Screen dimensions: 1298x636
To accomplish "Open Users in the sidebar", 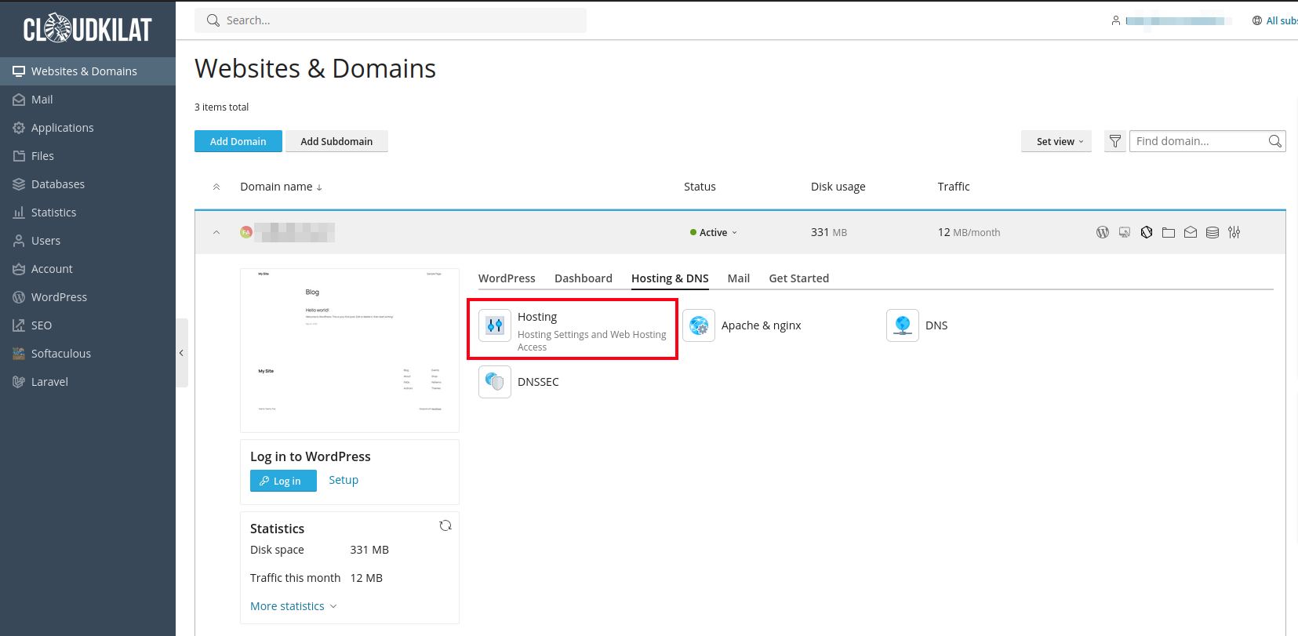I will tap(88, 241).
